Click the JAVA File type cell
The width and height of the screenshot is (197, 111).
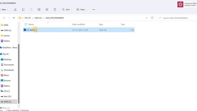[103, 30]
